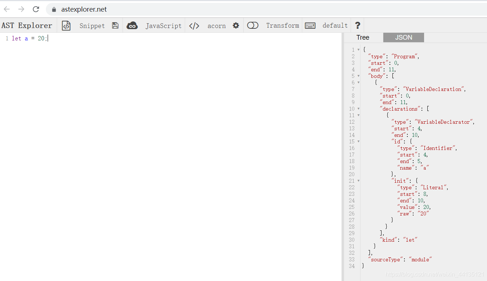Switch to the JSON tab
The height and width of the screenshot is (281, 487).
(x=404, y=37)
